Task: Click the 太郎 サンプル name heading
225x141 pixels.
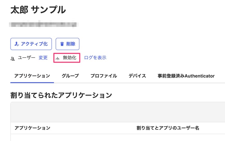Action: point(38,10)
